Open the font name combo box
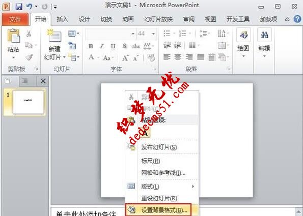 click(111, 34)
